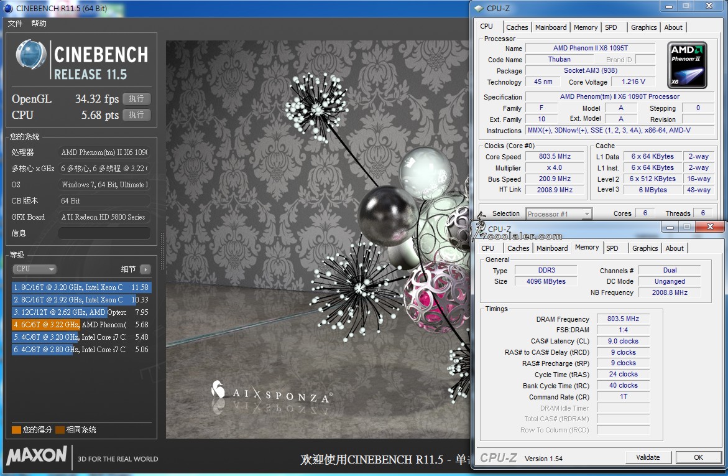Open Graphics tab in the top CPU-Z window
Screen dimensions: 728x476
(644, 27)
